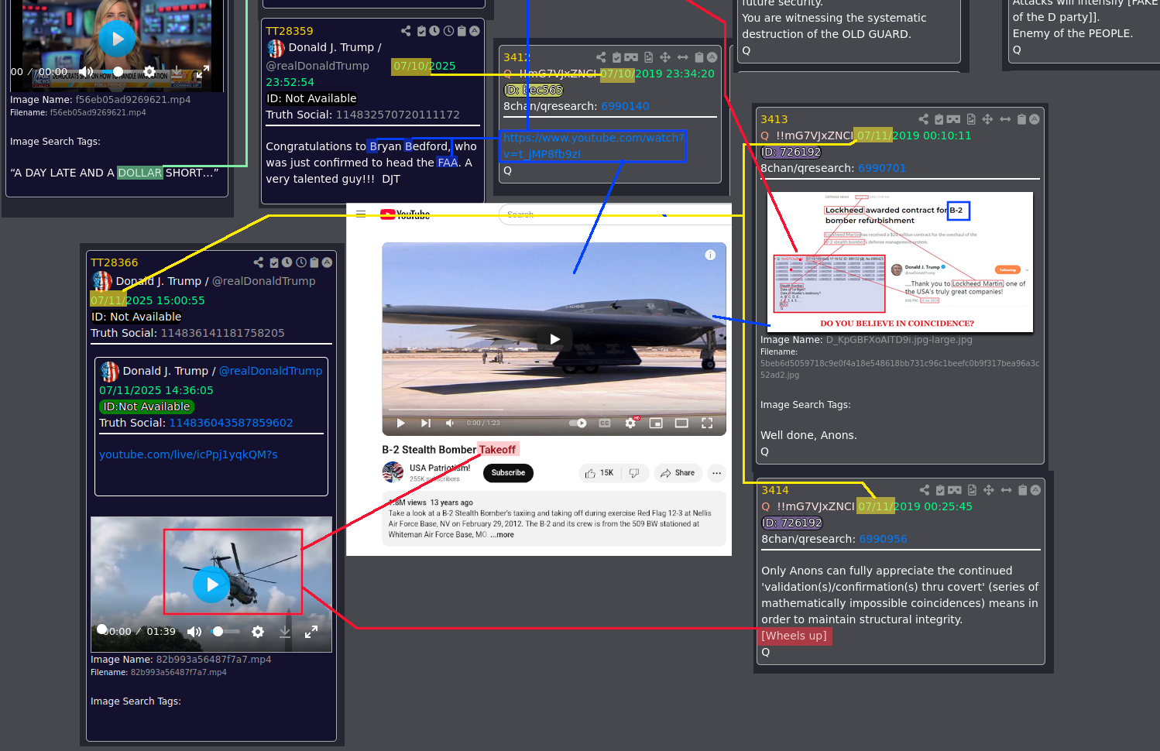Open the youtube.com/live/icPpj1yqkQM link
This screenshot has width=1160, height=751.
tap(188, 454)
